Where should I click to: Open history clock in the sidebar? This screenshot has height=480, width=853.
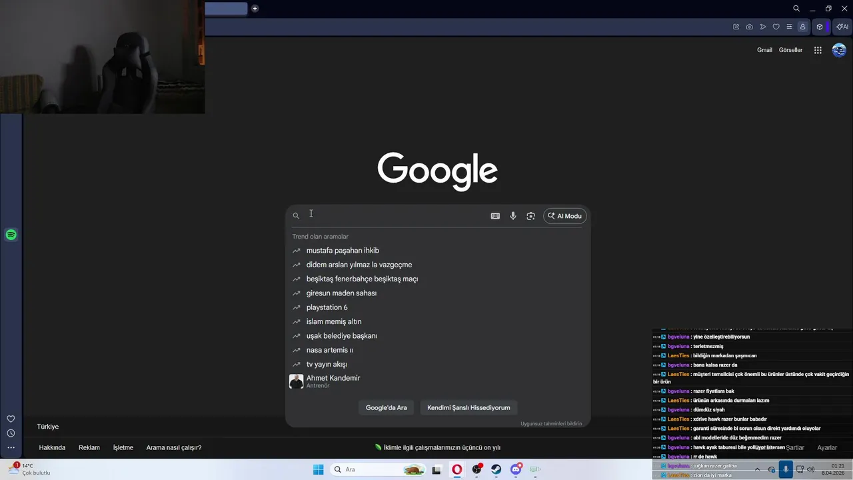(11, 433)
